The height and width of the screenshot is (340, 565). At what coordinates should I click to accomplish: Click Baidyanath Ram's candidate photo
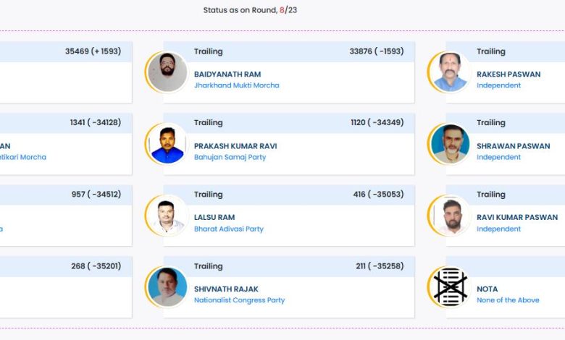click(167, 72)
